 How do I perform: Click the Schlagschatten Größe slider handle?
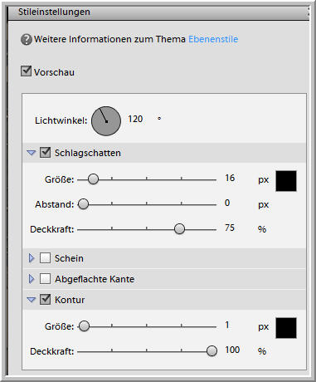(93, 179)
